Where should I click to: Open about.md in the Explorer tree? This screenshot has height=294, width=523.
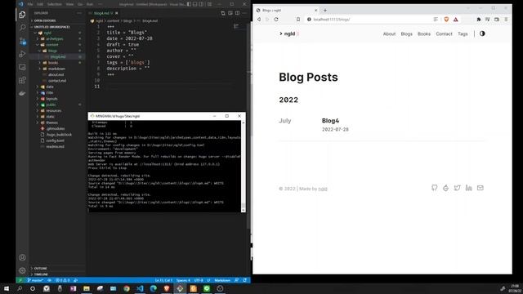coord(56,74)
